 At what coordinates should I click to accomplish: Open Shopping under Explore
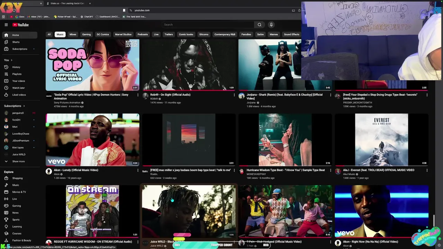[x=19, y=178]
